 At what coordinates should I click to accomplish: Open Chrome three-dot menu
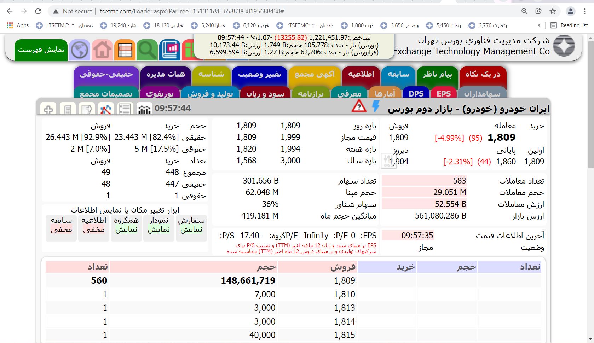coord(585,11)
